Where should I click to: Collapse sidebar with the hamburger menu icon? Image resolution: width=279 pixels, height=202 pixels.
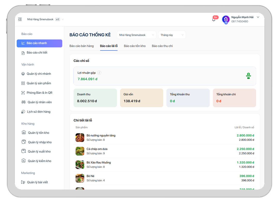20,19
